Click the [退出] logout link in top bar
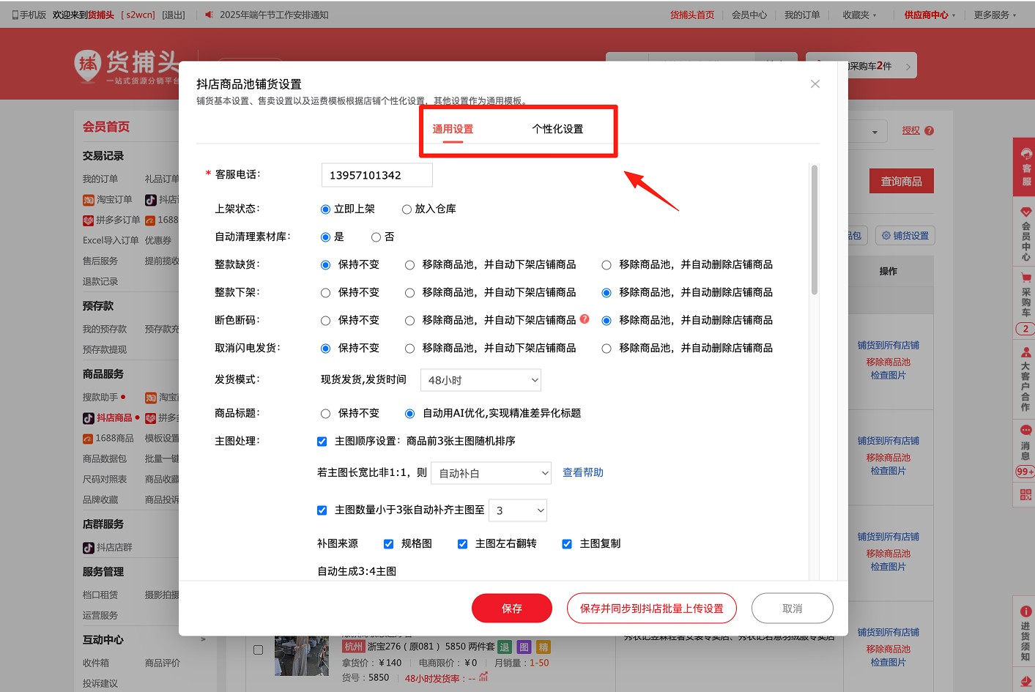The image size is (1035, 692). 174,15
